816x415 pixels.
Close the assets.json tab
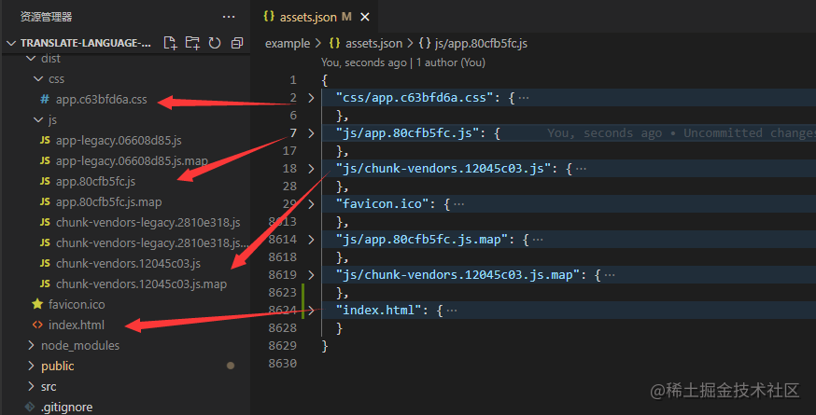pyautogui.click(x=365, y=17)
